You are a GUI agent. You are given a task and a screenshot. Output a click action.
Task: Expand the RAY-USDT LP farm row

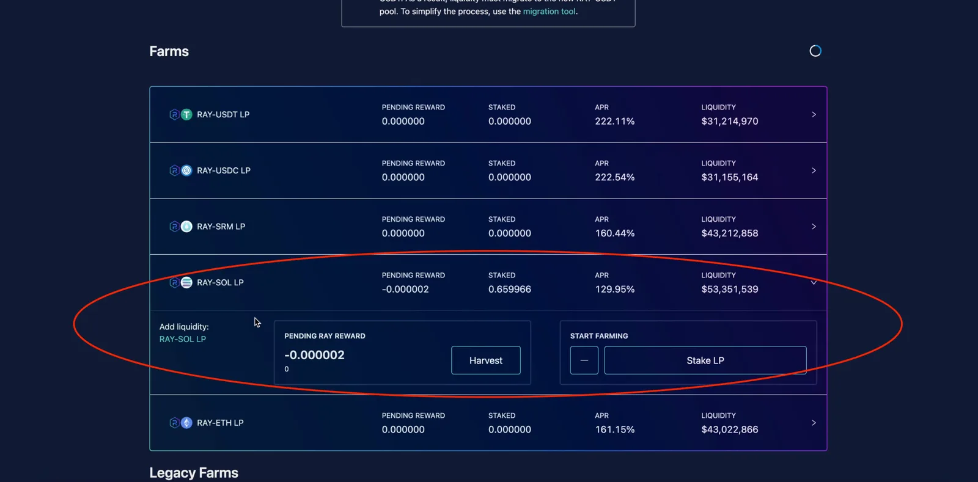click(814, 114)
